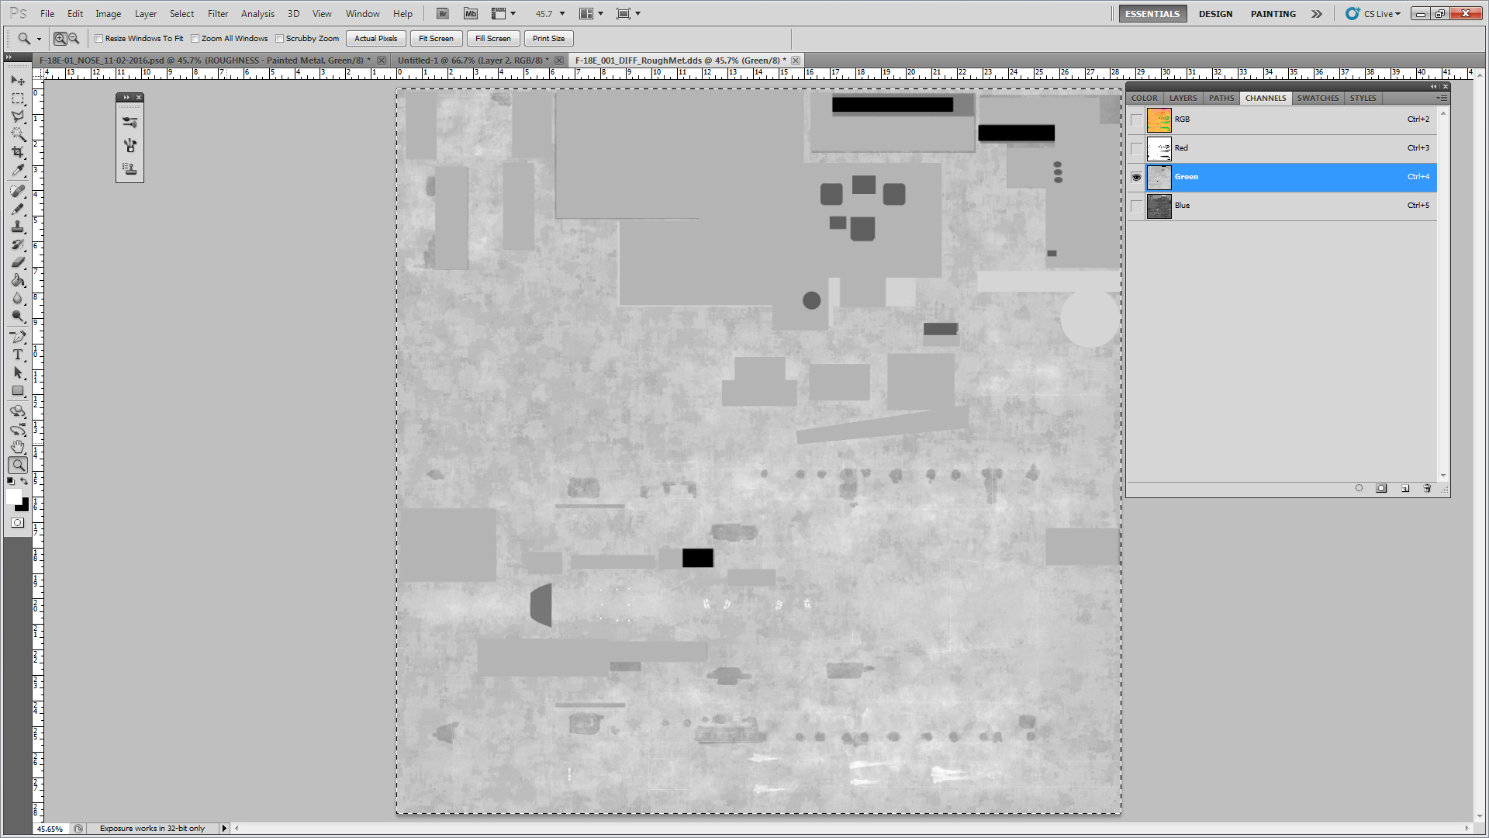Image resolution: width=1489 pixels, height=838 pixels.
Task: Show the Blue channel
Action: point(1136,206)
